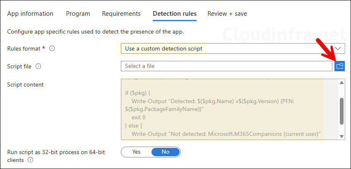Go to the Requirements tab
The image size is (351, 169).
[x=121, y=14]
